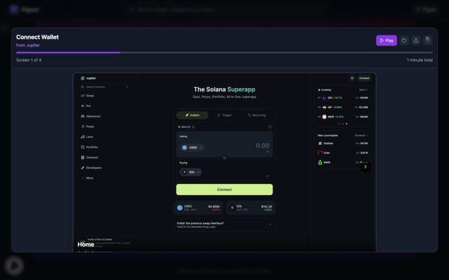This screenshot has width=449, height=280.
Task: Click the restart walkthrough icon
Action: 404,41
